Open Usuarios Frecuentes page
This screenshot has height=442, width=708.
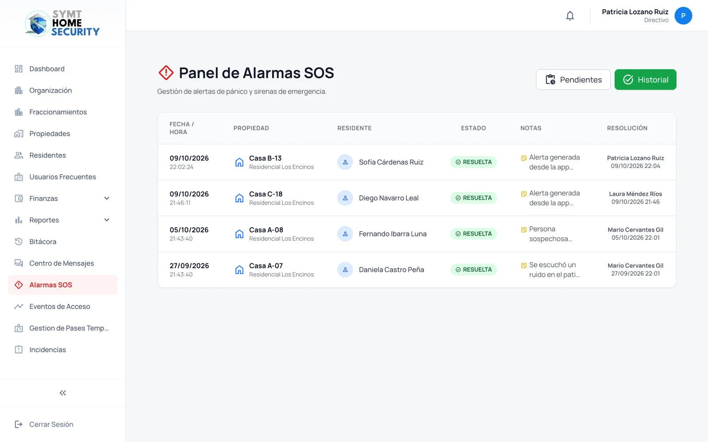click(x=63, y=177)
